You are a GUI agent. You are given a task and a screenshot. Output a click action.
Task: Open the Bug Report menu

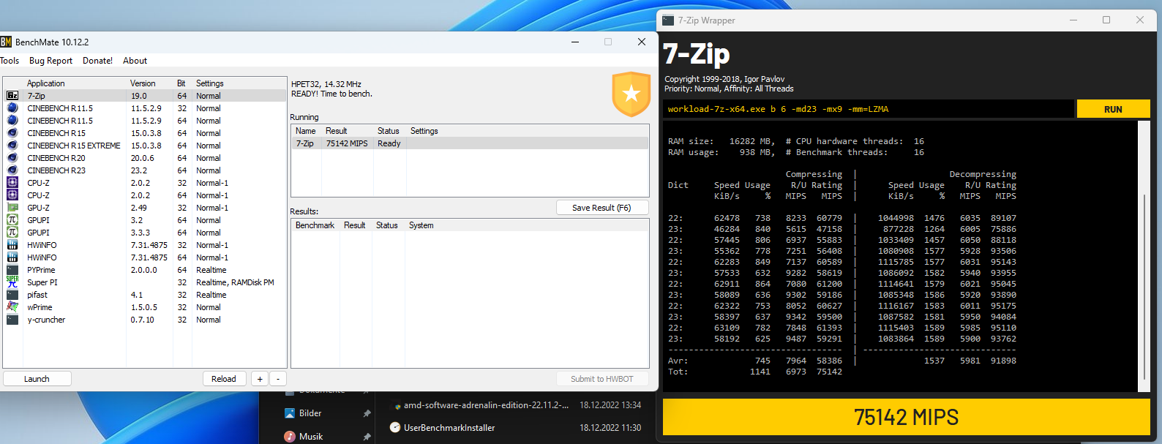50,61
